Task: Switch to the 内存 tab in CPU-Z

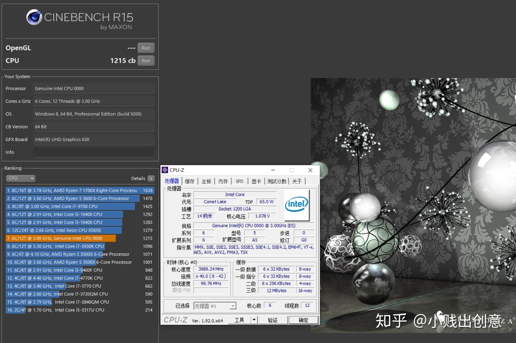Action: pyautogui.click(x=223, y=182)
